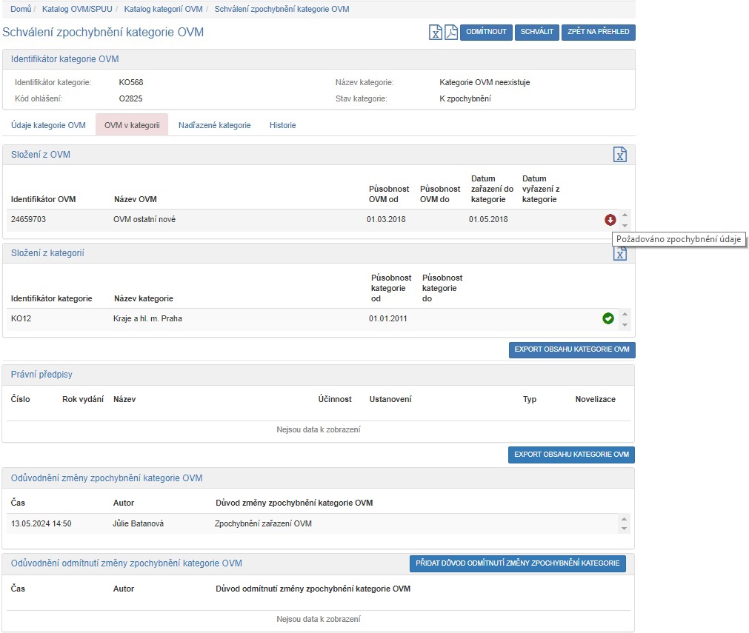Open the Historie tab
This screenshot has width=749, height=633.
point(282,125)
